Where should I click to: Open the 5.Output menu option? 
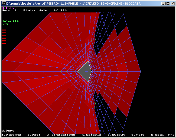(116, 135)
